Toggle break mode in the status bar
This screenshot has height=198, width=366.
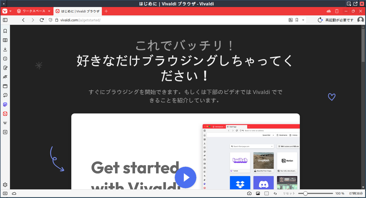[x=5, y=193]
